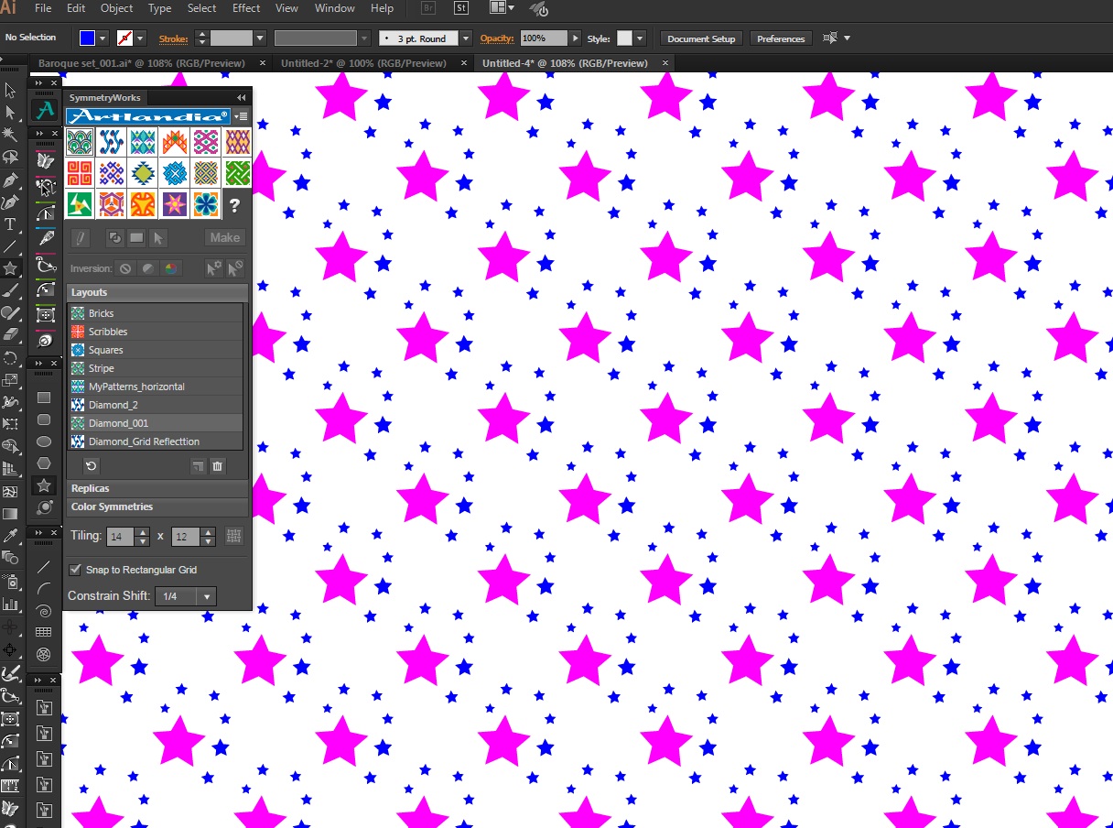Click the blue fill color swatch
This screenshot has height=828, width=1113.
click(87, 38)
